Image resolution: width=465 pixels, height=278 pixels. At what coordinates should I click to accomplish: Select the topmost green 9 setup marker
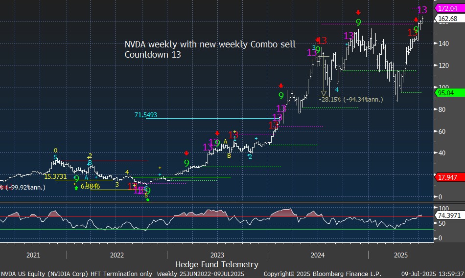tap(358, 22)
